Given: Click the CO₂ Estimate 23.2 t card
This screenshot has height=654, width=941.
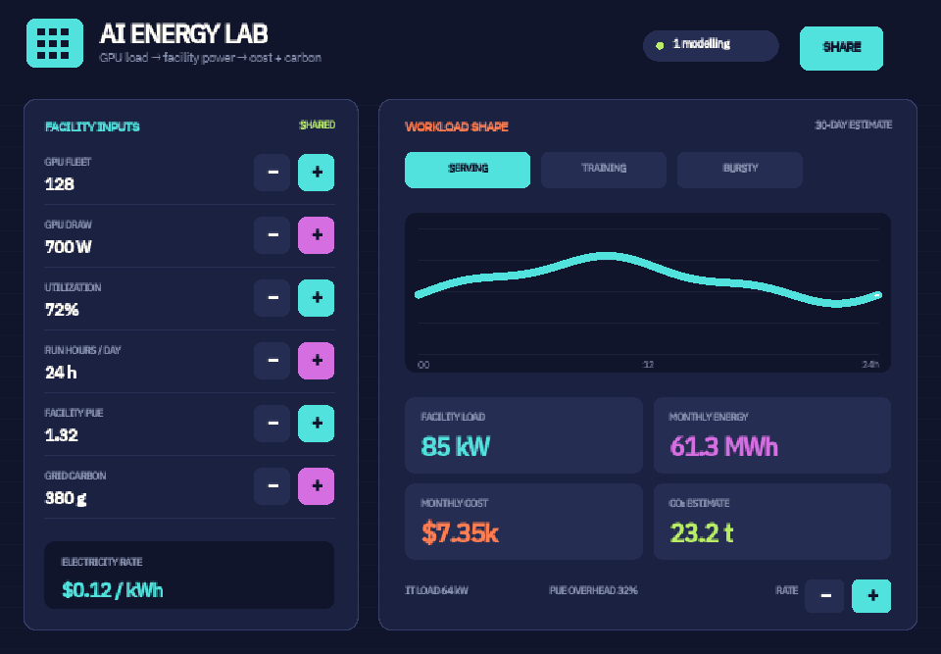Looking at the screenshot, I should pyautogui.click(x=772, y=522).
